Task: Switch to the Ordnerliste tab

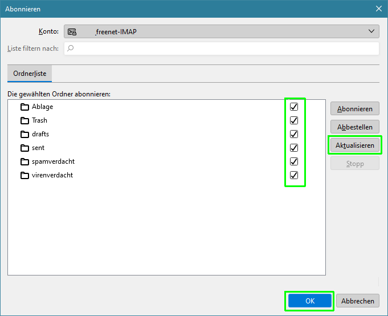Action: [x=30, y=74]
